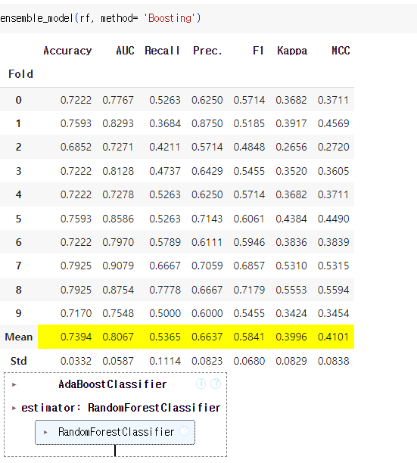The image size is (417, 463).
Task: Click the inner RandomForestClassifier box label
Action: [x=116, y=432]
